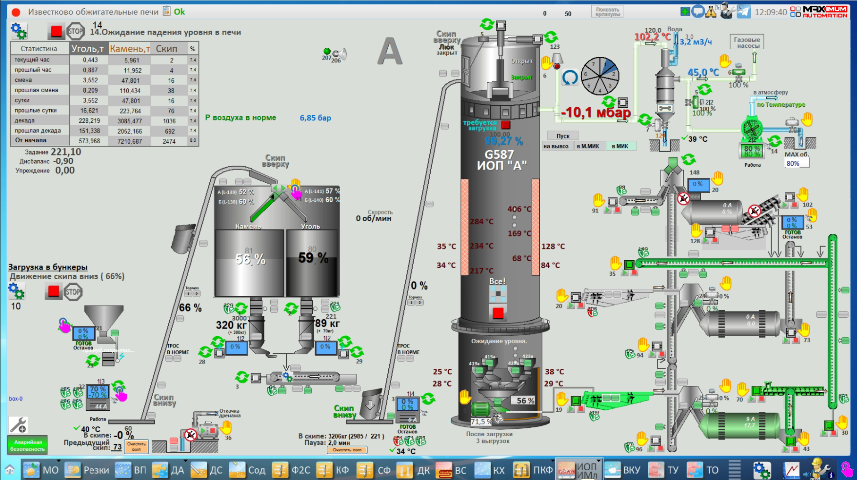Image resolution: width=857 pixels, height=480 pixels.
Task: Click the green plus icon in header
Action: click(685, 11)
